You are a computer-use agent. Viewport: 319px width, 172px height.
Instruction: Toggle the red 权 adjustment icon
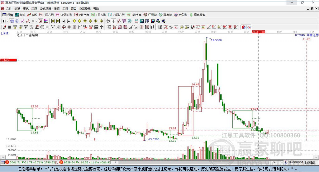(x=40, y=21)
